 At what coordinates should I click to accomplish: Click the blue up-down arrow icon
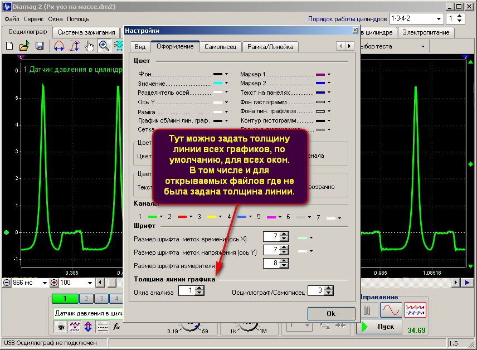88,327
